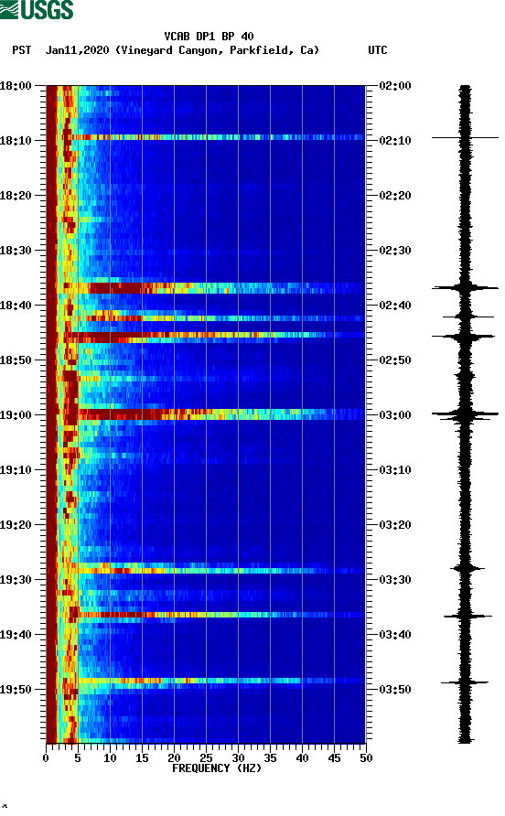Click the "18:50" PST time label
Image resolution: width=505 pixels, height=816 pixels.
[x=16, y=360]
